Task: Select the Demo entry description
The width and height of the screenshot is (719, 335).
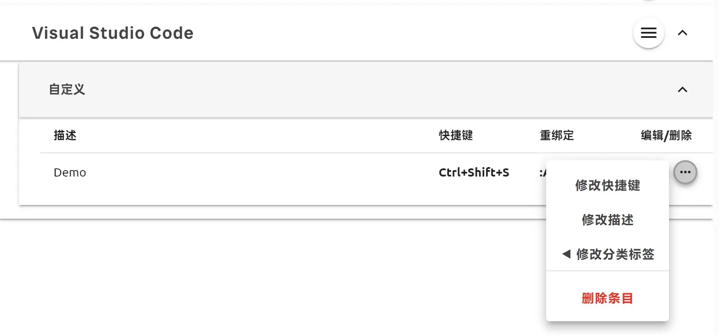Action: tap(70, 173)
